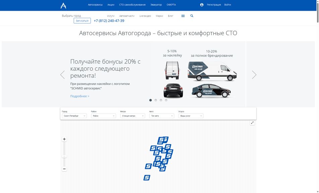This screenshot has width=319, height=193.
Task: Go to the Услуги section
Action: point(111,16)
